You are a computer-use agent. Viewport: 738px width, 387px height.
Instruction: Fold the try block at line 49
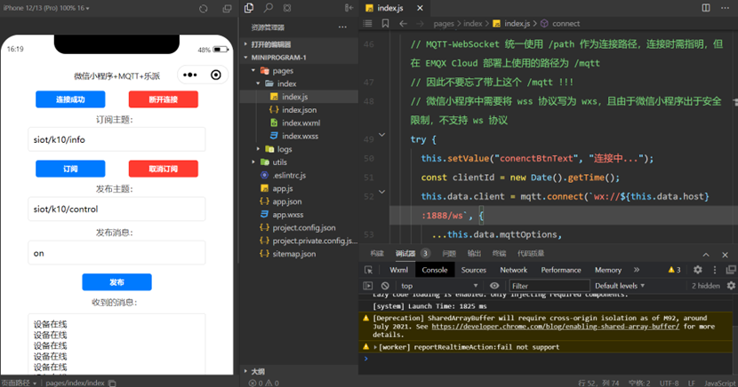(x=382, y=135)
